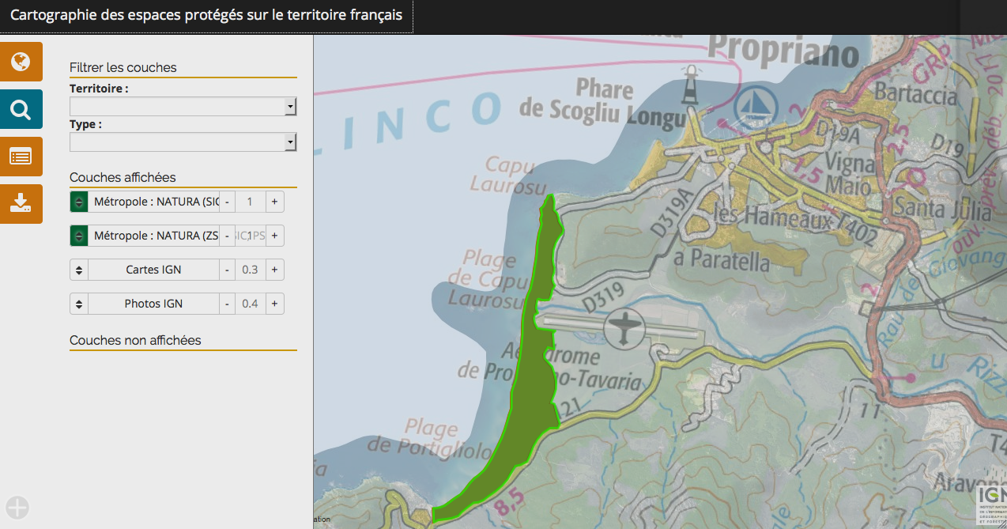Screen dimensions: 1007x529
Task: Increase opacity of Cartes IGN layer
Action: click(x=274, y=270)
